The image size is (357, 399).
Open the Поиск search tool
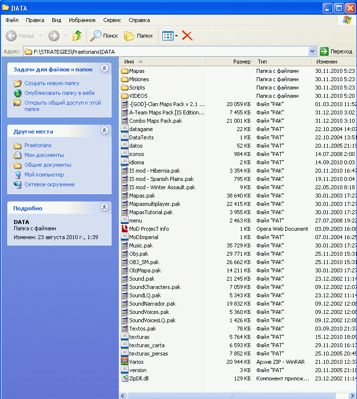click(104, 36)
